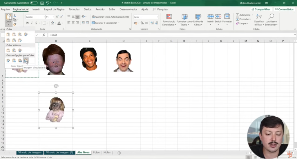Open the font size 11 dropdown
The image size is (297, 159).
[x=54, y=17]
